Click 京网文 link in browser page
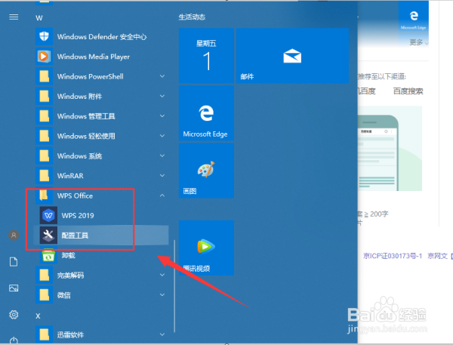The width and height of the screenshot is (453, 345). 438,256
